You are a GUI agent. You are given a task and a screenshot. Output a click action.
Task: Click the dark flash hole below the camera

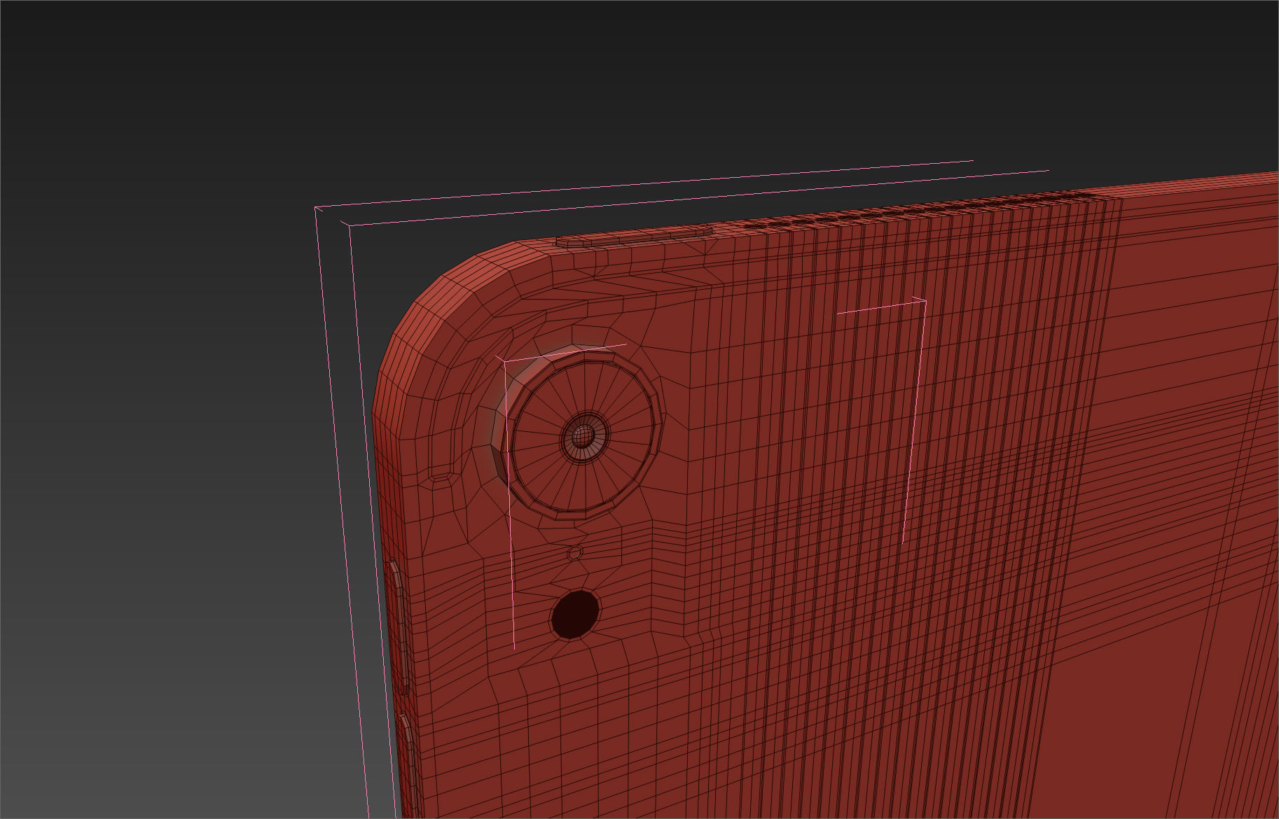[576, 614]
